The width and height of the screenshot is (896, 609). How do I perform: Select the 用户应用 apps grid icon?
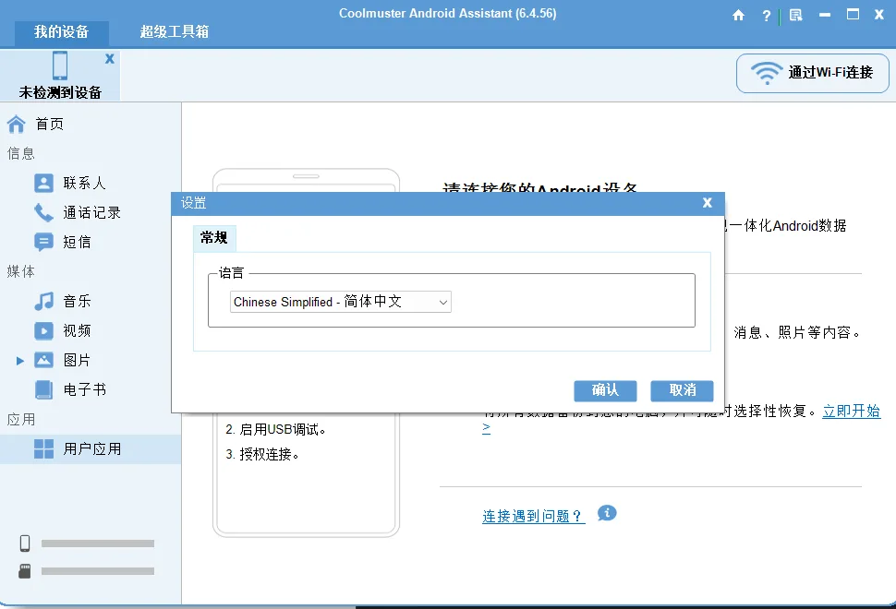click(43, 449)
